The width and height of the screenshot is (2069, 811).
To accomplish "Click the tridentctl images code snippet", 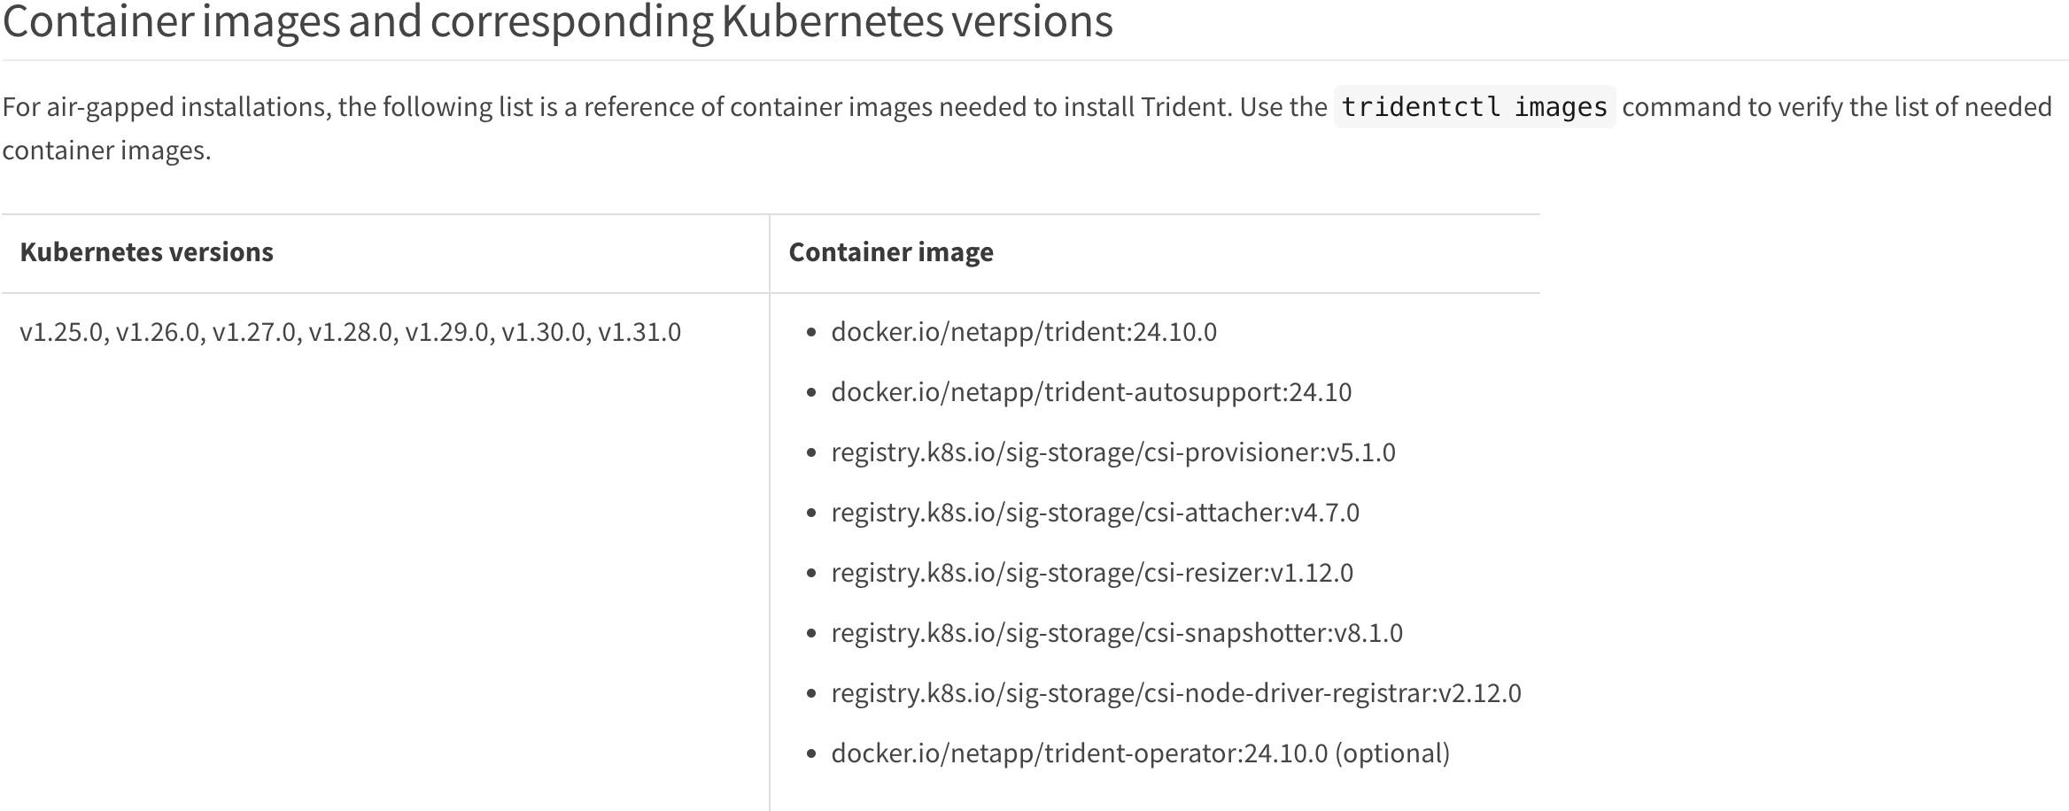I will [x=1475, y=107].
